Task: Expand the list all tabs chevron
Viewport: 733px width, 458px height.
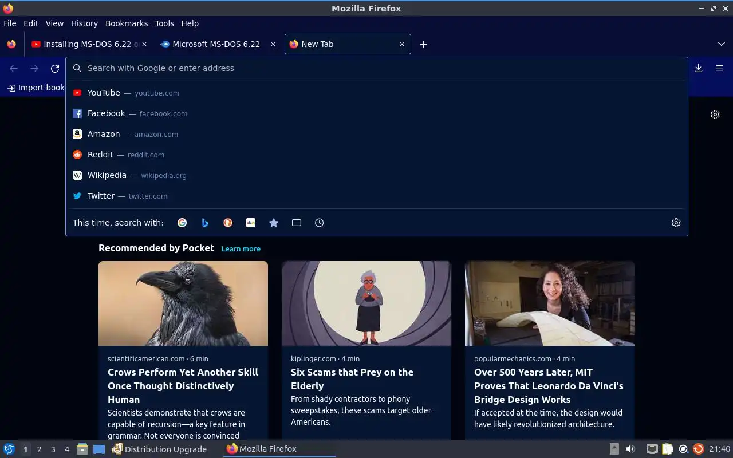Action: click(722, 44)
